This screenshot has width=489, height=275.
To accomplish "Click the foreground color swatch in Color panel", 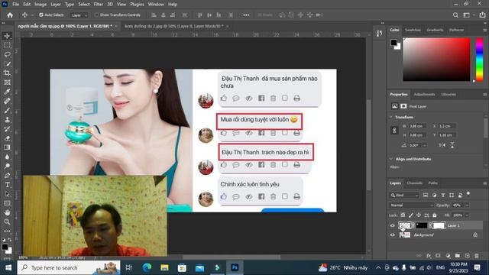I will pyautogui.click(x=394, y=42).
